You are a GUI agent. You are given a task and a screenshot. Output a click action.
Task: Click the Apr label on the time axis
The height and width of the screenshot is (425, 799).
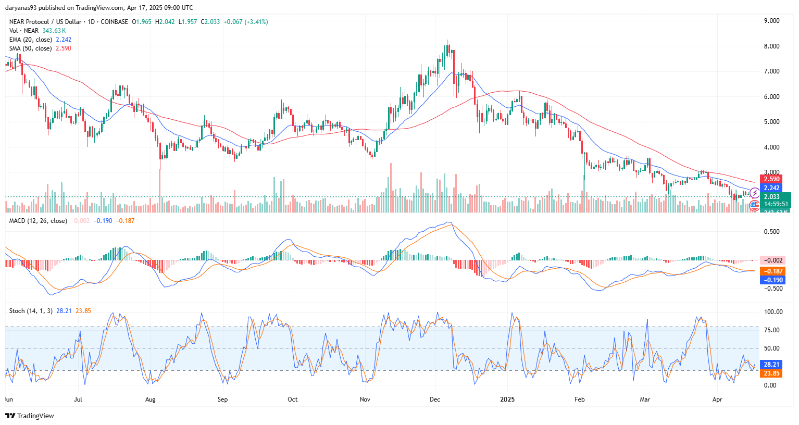(717, 399)
